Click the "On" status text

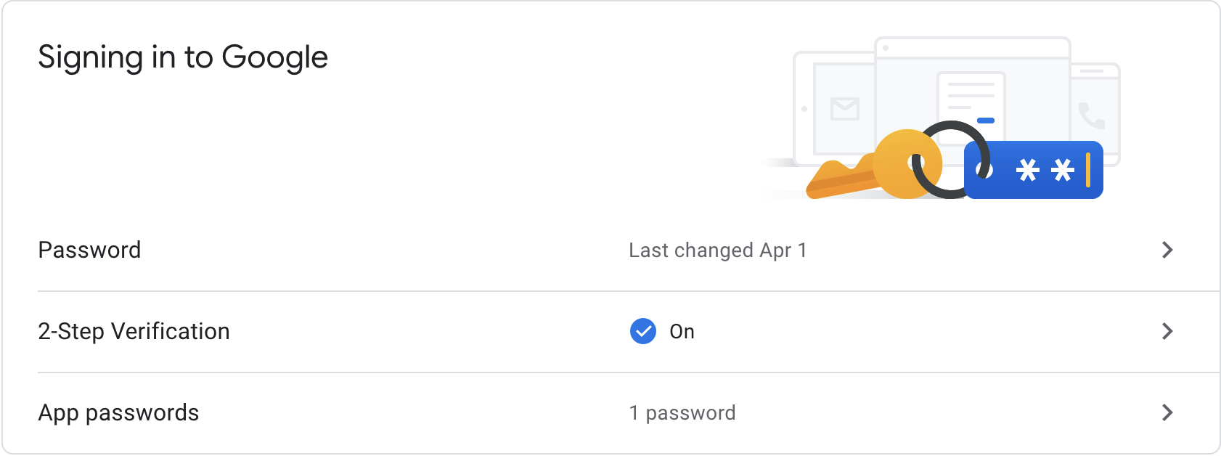682,331
